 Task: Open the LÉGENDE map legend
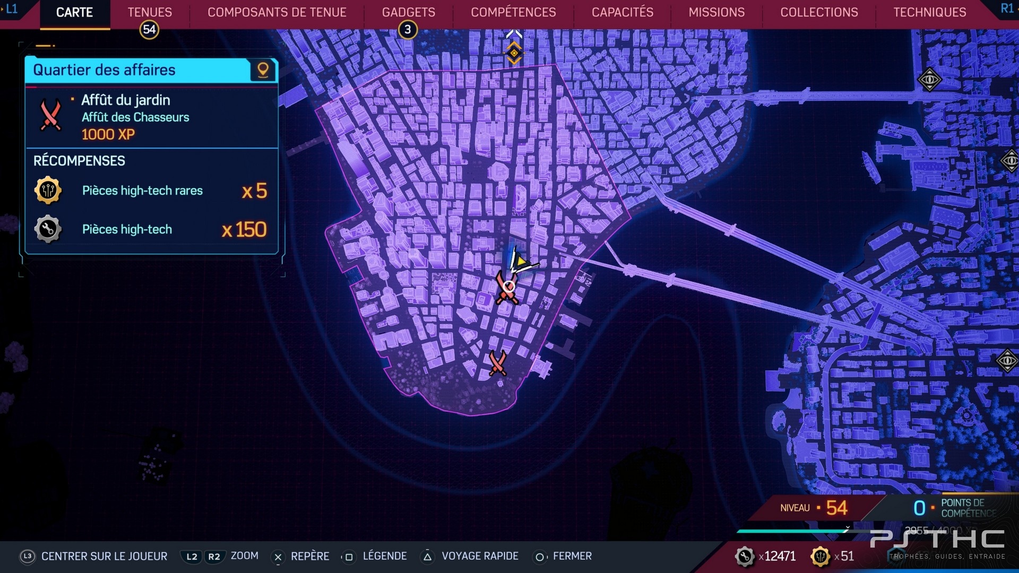pyautogui.click(x=385, y=556)
